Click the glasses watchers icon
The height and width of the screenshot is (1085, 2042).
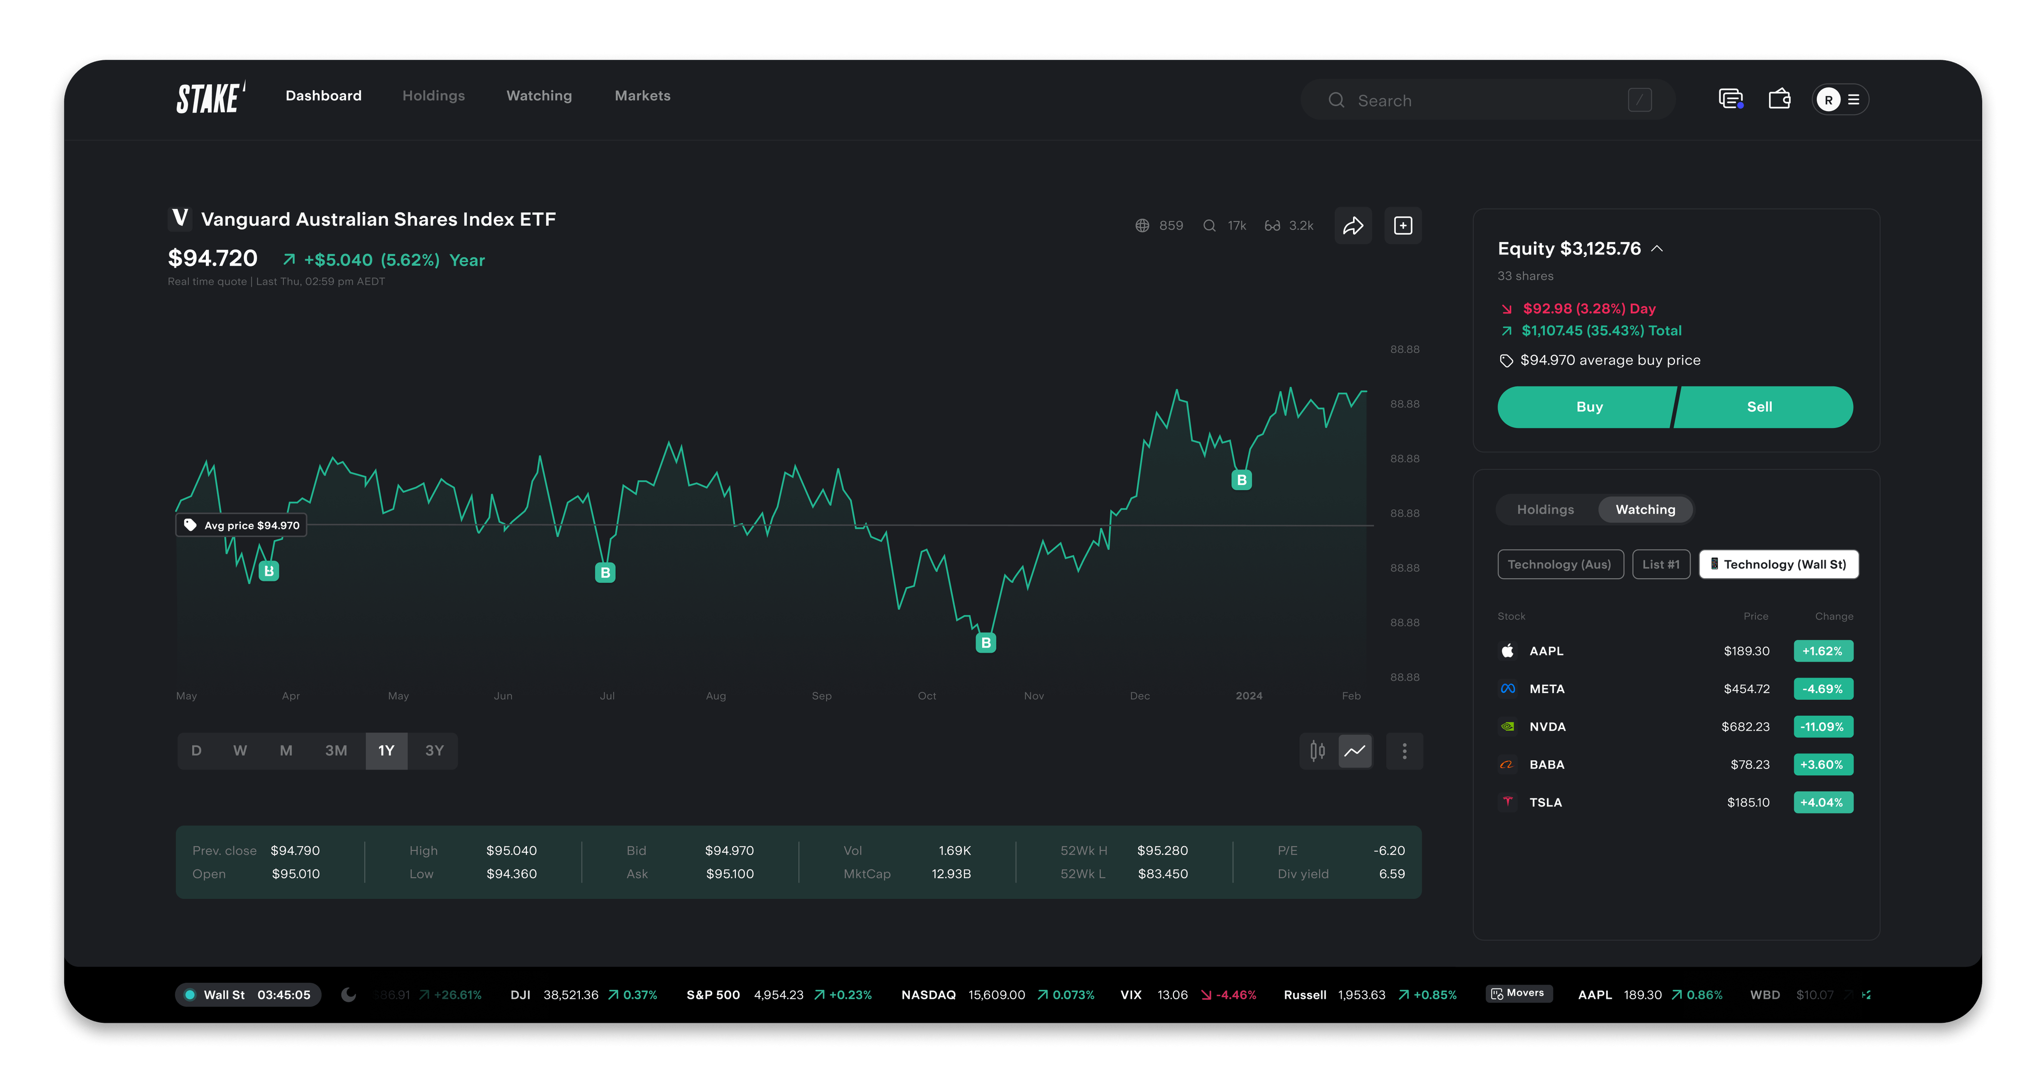pos(1272,226)
